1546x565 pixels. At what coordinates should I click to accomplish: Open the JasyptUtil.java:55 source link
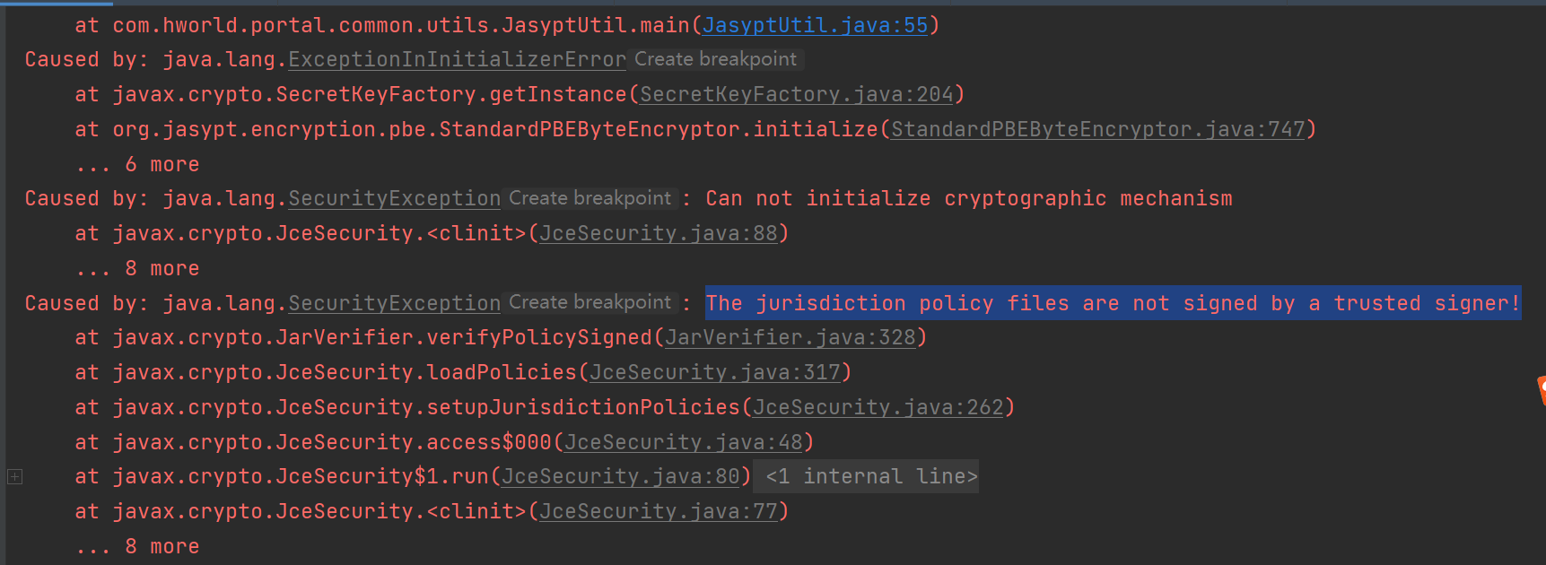tap(815, 25)
